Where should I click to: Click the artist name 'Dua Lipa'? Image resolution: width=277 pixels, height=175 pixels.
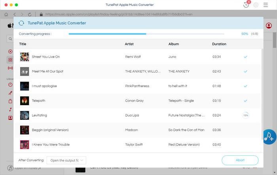[x=132, y=115]
